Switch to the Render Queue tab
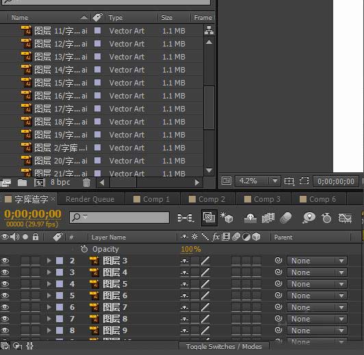The height and width of the screenshot is (355, 364). (90, 199)
